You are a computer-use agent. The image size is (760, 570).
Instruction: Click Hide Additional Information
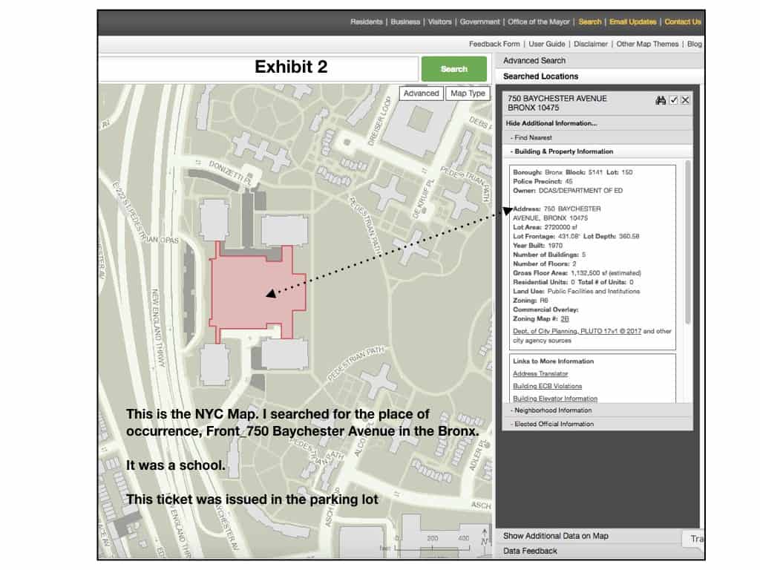(551, 123)
